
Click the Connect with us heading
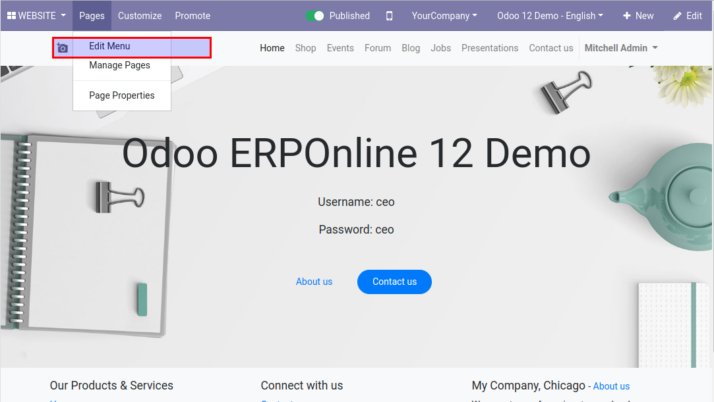click(302, 385)
